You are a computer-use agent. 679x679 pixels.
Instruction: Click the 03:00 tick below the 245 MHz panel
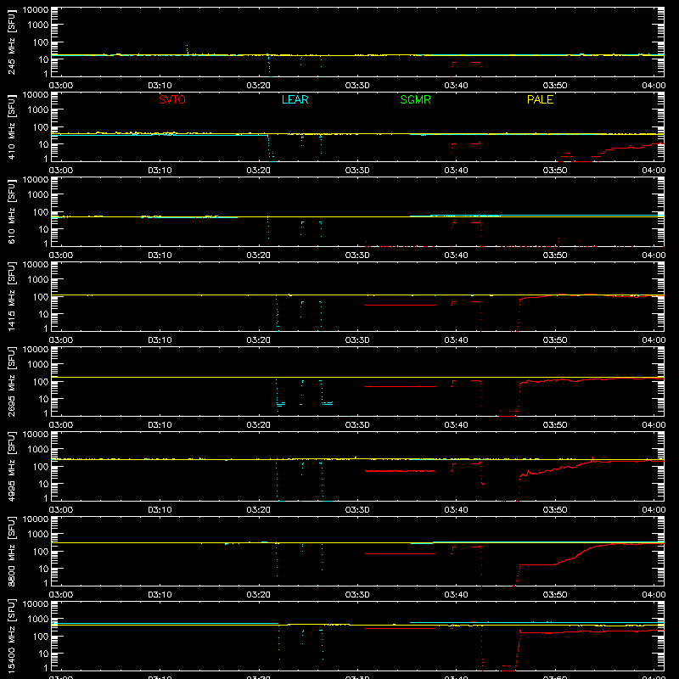[61, 86]
